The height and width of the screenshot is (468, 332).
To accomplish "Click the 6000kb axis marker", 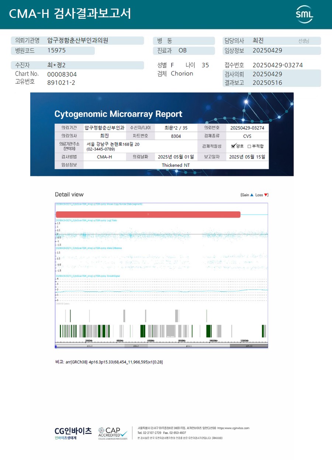I will coord(151,341).
